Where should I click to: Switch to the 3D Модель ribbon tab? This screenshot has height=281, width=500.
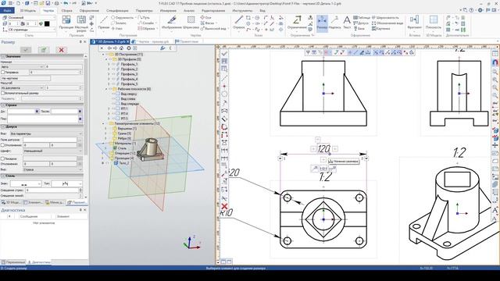pyautogui.click(x=28, y=10)
